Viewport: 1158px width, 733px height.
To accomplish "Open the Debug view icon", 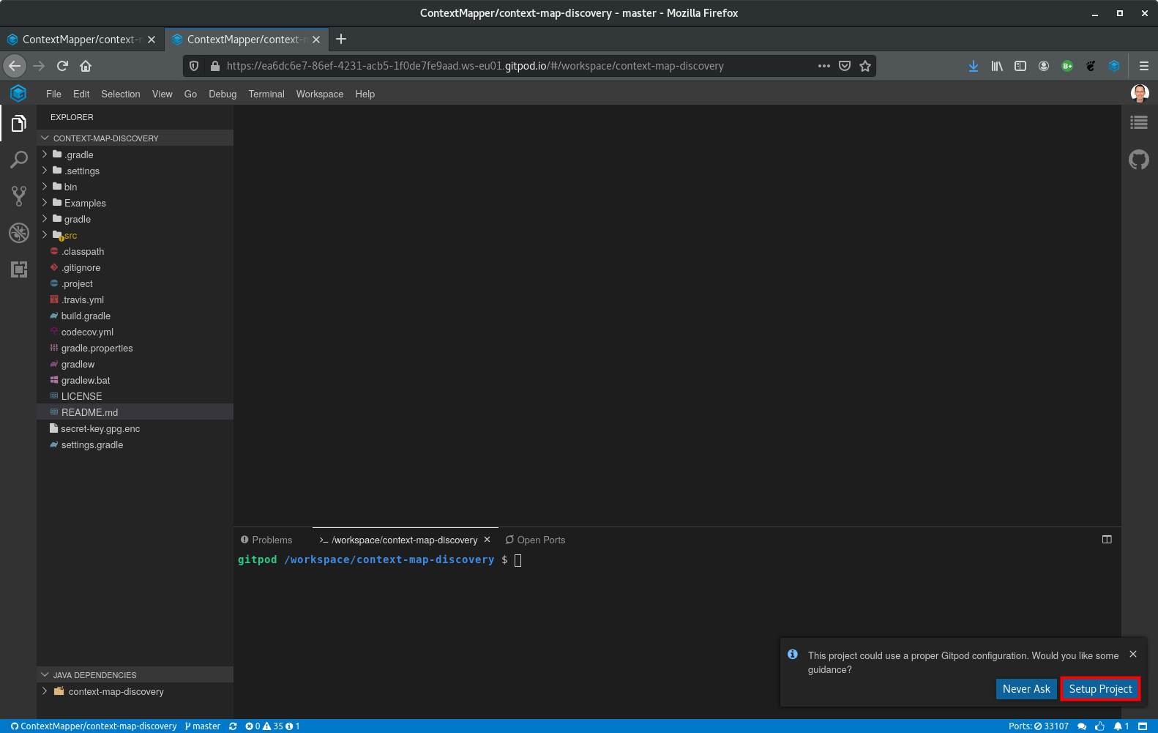I will point(18,233).
